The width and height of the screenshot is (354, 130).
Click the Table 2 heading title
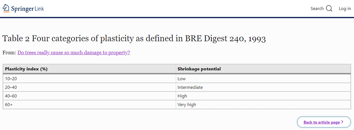134,39
